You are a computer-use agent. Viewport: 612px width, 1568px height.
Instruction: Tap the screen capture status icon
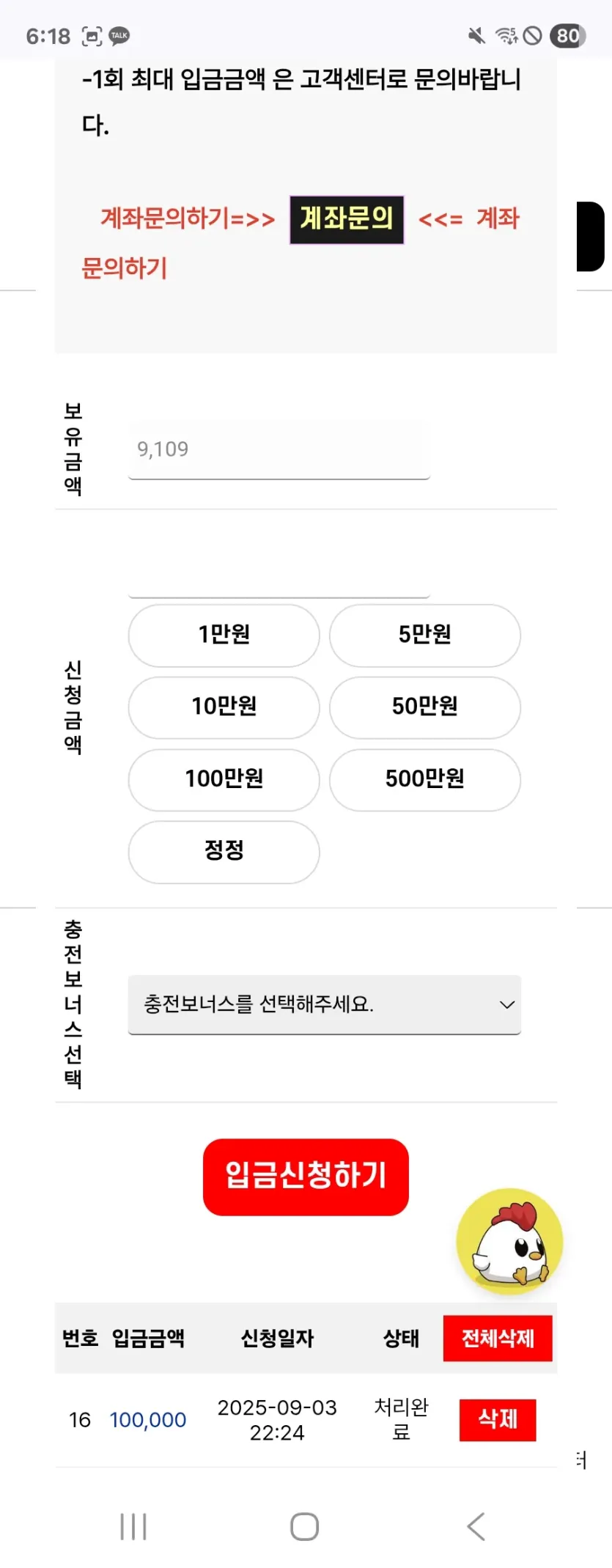coord(92,36)
